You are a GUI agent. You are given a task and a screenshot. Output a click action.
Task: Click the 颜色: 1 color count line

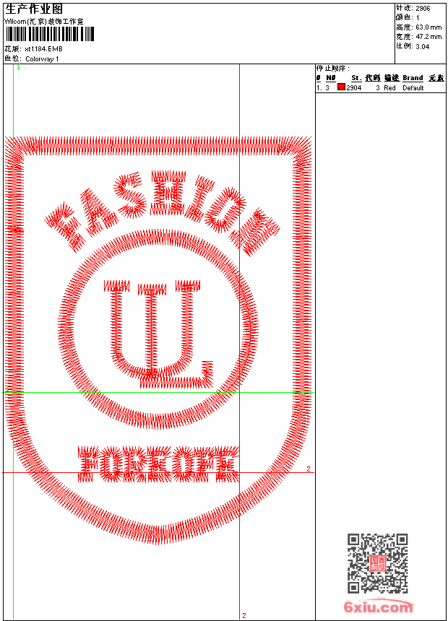[407, 18]
